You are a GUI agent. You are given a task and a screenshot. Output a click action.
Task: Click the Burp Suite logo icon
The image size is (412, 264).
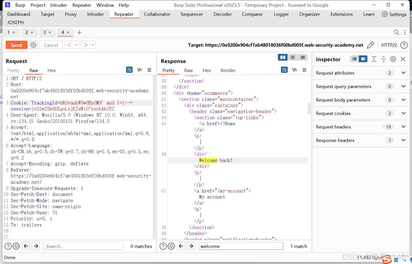tap(8, 5)
